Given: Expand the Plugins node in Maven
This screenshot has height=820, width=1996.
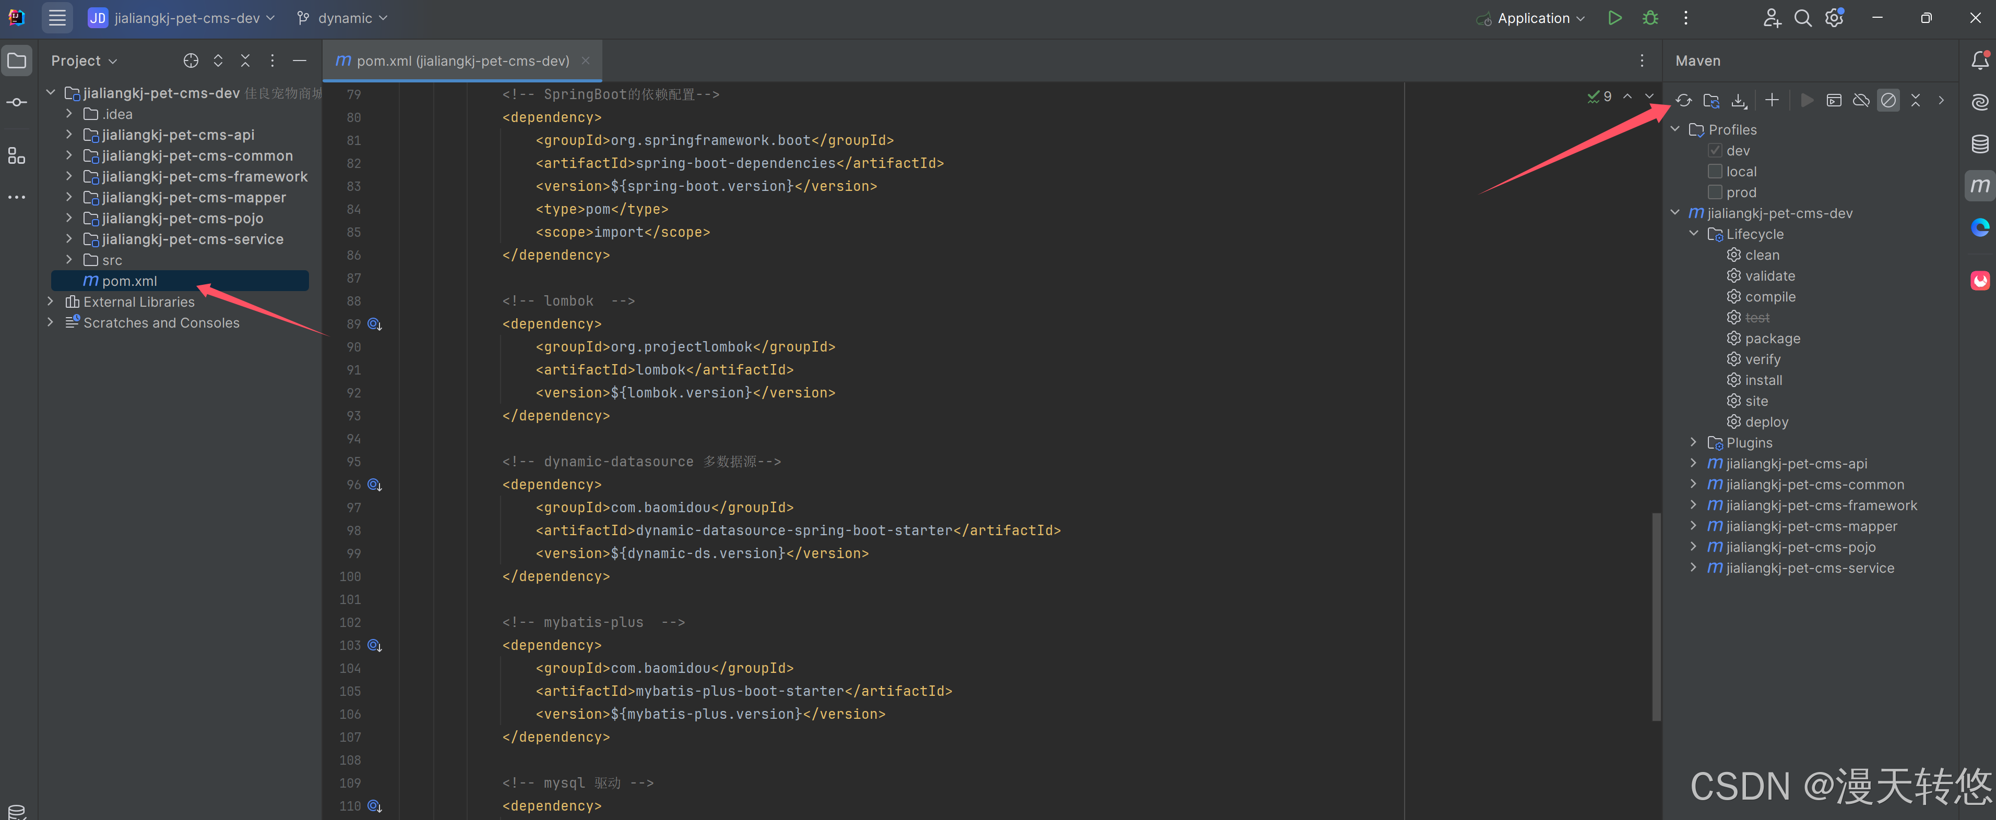Looking at the screenshot, I should coord(1693,442).
